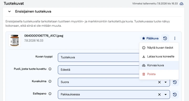This screenshot has height=101, width=189.
Task: Click the info icon in Näytä kuvan tiedot
Action: (x=144, y=48)
